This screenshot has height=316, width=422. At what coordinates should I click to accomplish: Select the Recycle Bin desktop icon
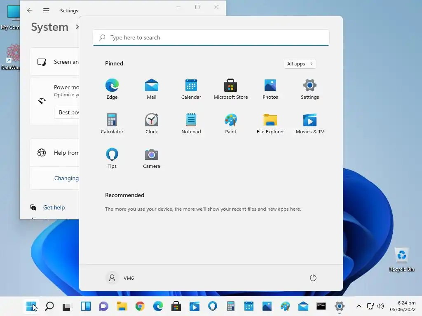[x=401, y=260]
